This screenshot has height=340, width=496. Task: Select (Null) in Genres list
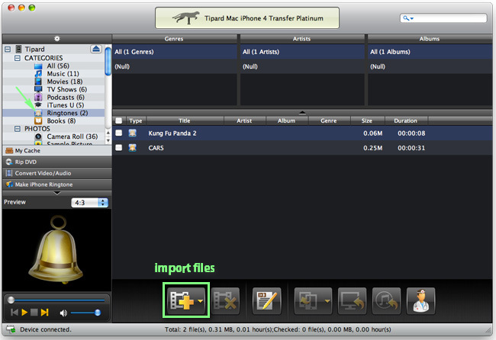tap(175, 66)
